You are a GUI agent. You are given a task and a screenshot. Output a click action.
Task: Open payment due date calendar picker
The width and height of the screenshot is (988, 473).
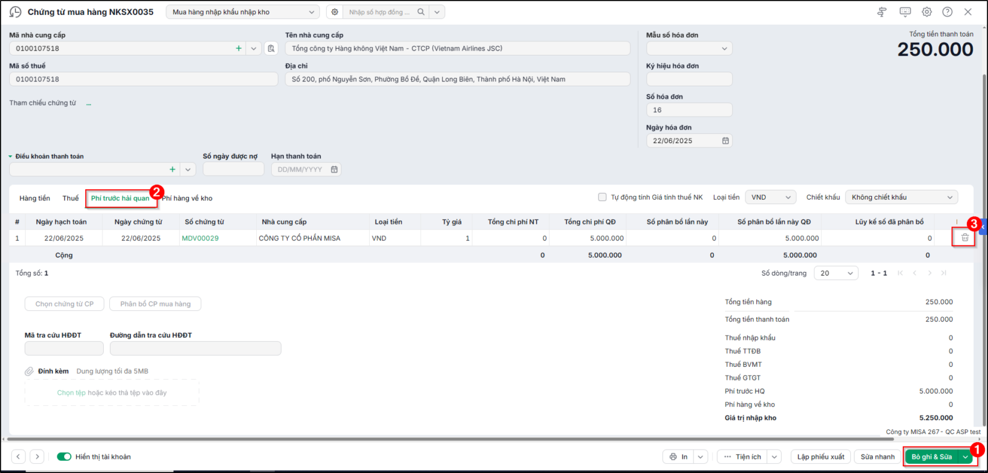(x=334, y=170)
